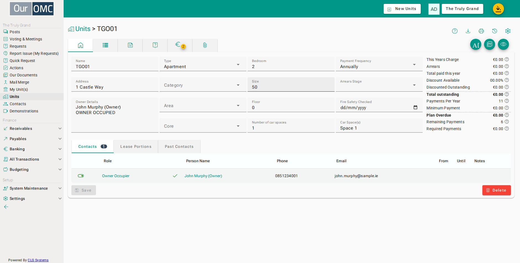Screen dimensions: 520x263
Task: Expand the Banking menu
Action: (x=32, y=149)
